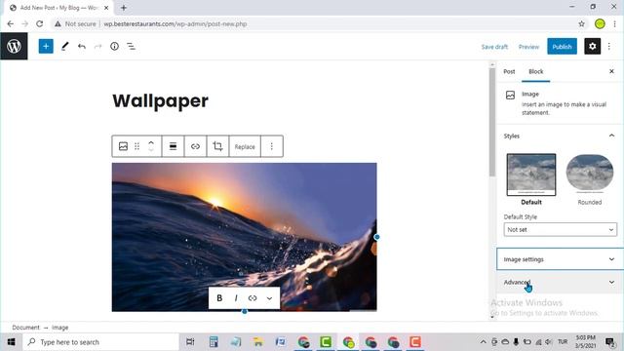Open the Windows Start menu
The image size is (624, 351).
(11, 342)
